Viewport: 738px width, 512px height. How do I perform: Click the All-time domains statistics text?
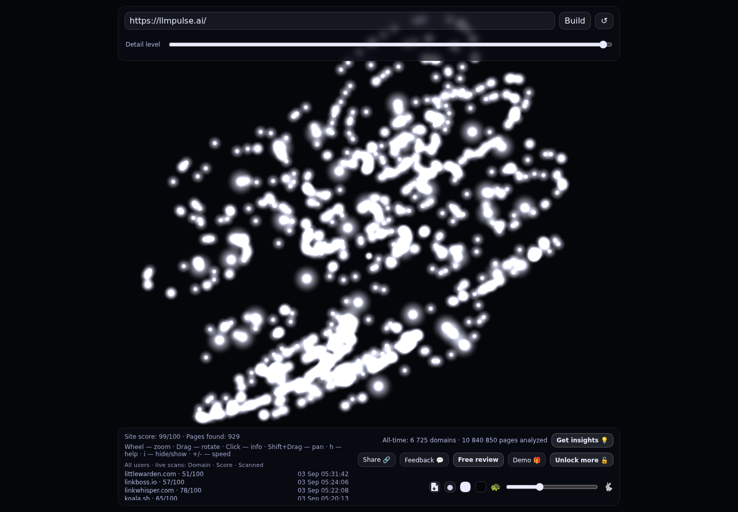point(465,440)
